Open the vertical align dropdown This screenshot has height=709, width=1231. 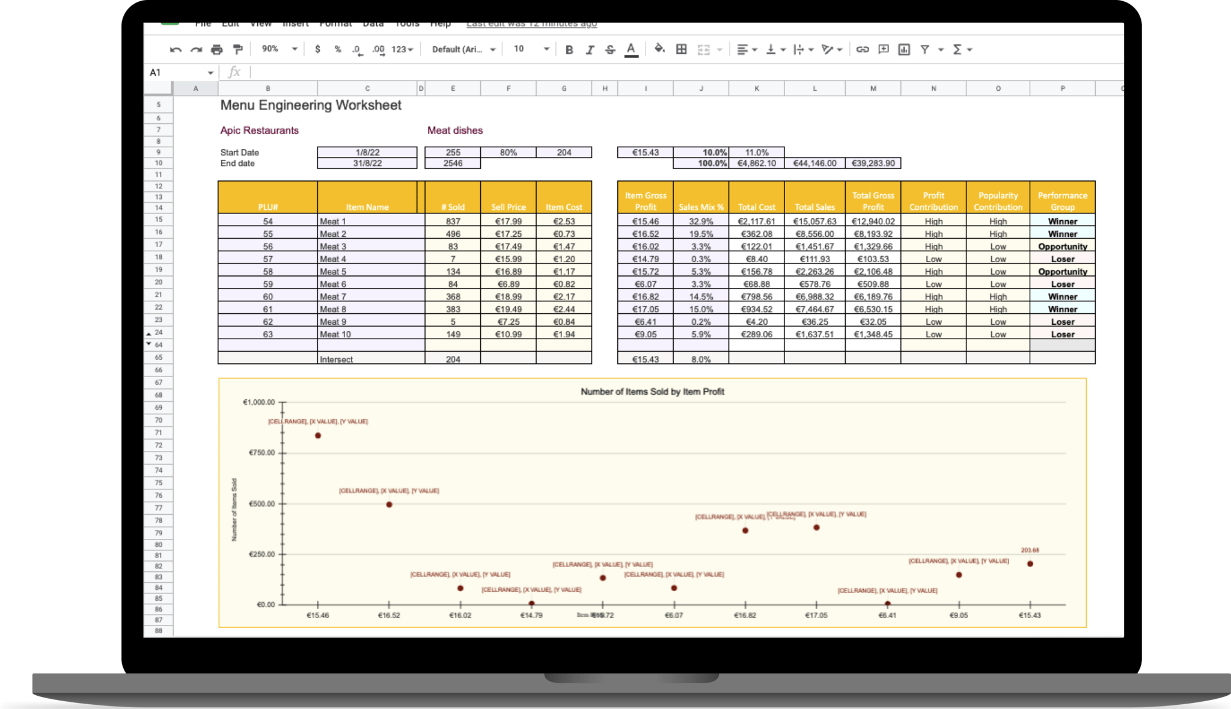776,49
